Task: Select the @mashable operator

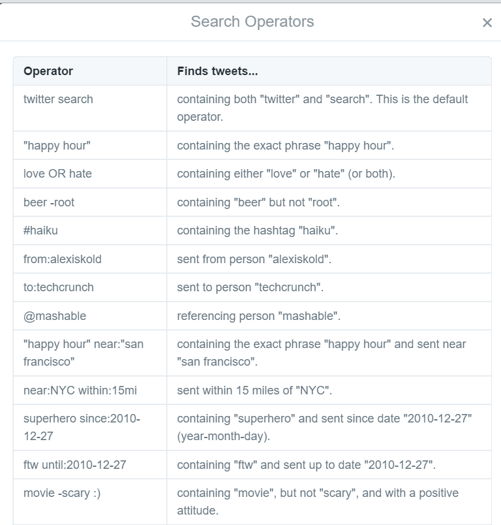Action: pyautogui.click(x=55, y=316)
